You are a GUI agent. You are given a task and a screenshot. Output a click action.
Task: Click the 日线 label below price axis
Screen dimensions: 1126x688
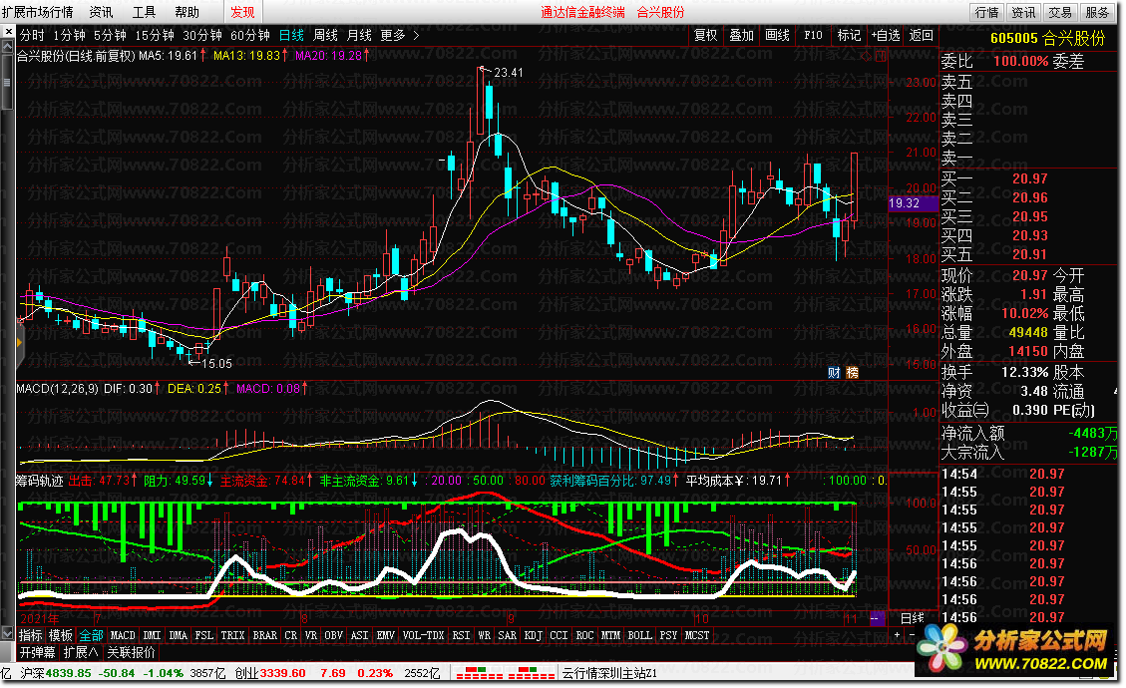912,618
